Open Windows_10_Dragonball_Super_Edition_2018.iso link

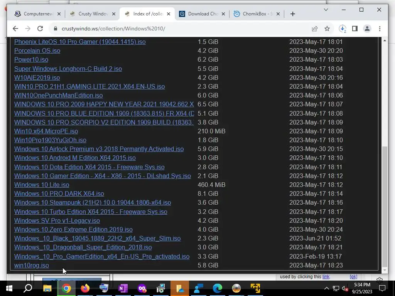pos(83,247)
